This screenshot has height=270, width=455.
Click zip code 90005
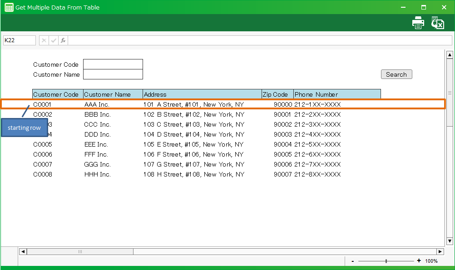[283, 154]
